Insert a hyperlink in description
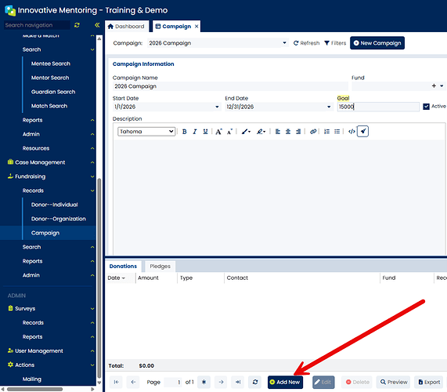 click(313, 132)
